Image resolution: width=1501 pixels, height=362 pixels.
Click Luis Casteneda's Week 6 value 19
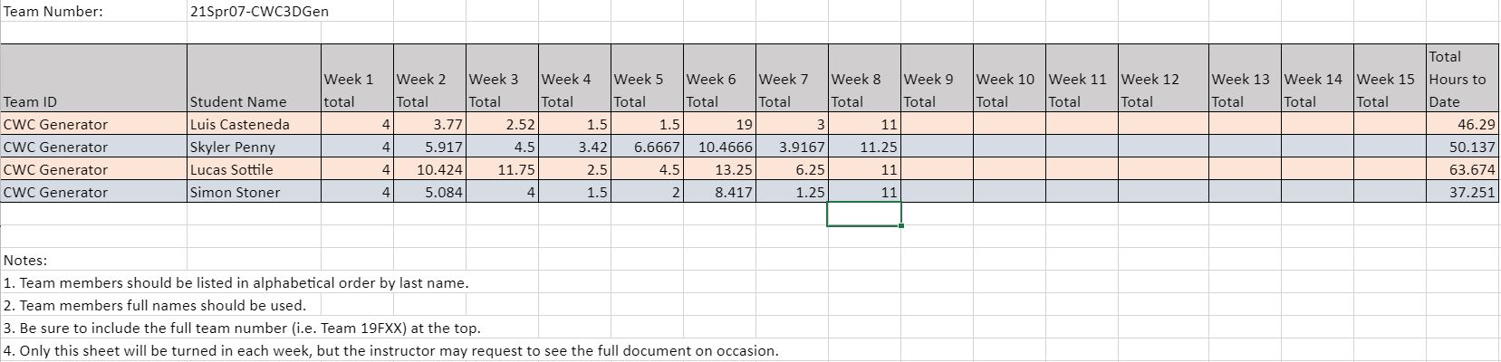click(719, 124)
